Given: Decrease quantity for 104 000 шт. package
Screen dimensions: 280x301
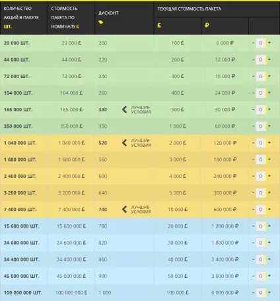Looking at the screenshot, I should tap(253, 93).
